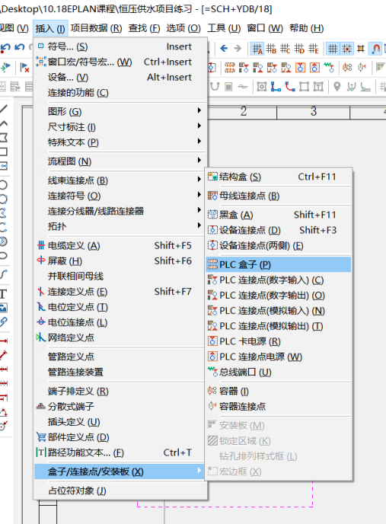Select PLC 盒子 (P) menu entry
Screen dimensions: 386x524
click(279, 265)
